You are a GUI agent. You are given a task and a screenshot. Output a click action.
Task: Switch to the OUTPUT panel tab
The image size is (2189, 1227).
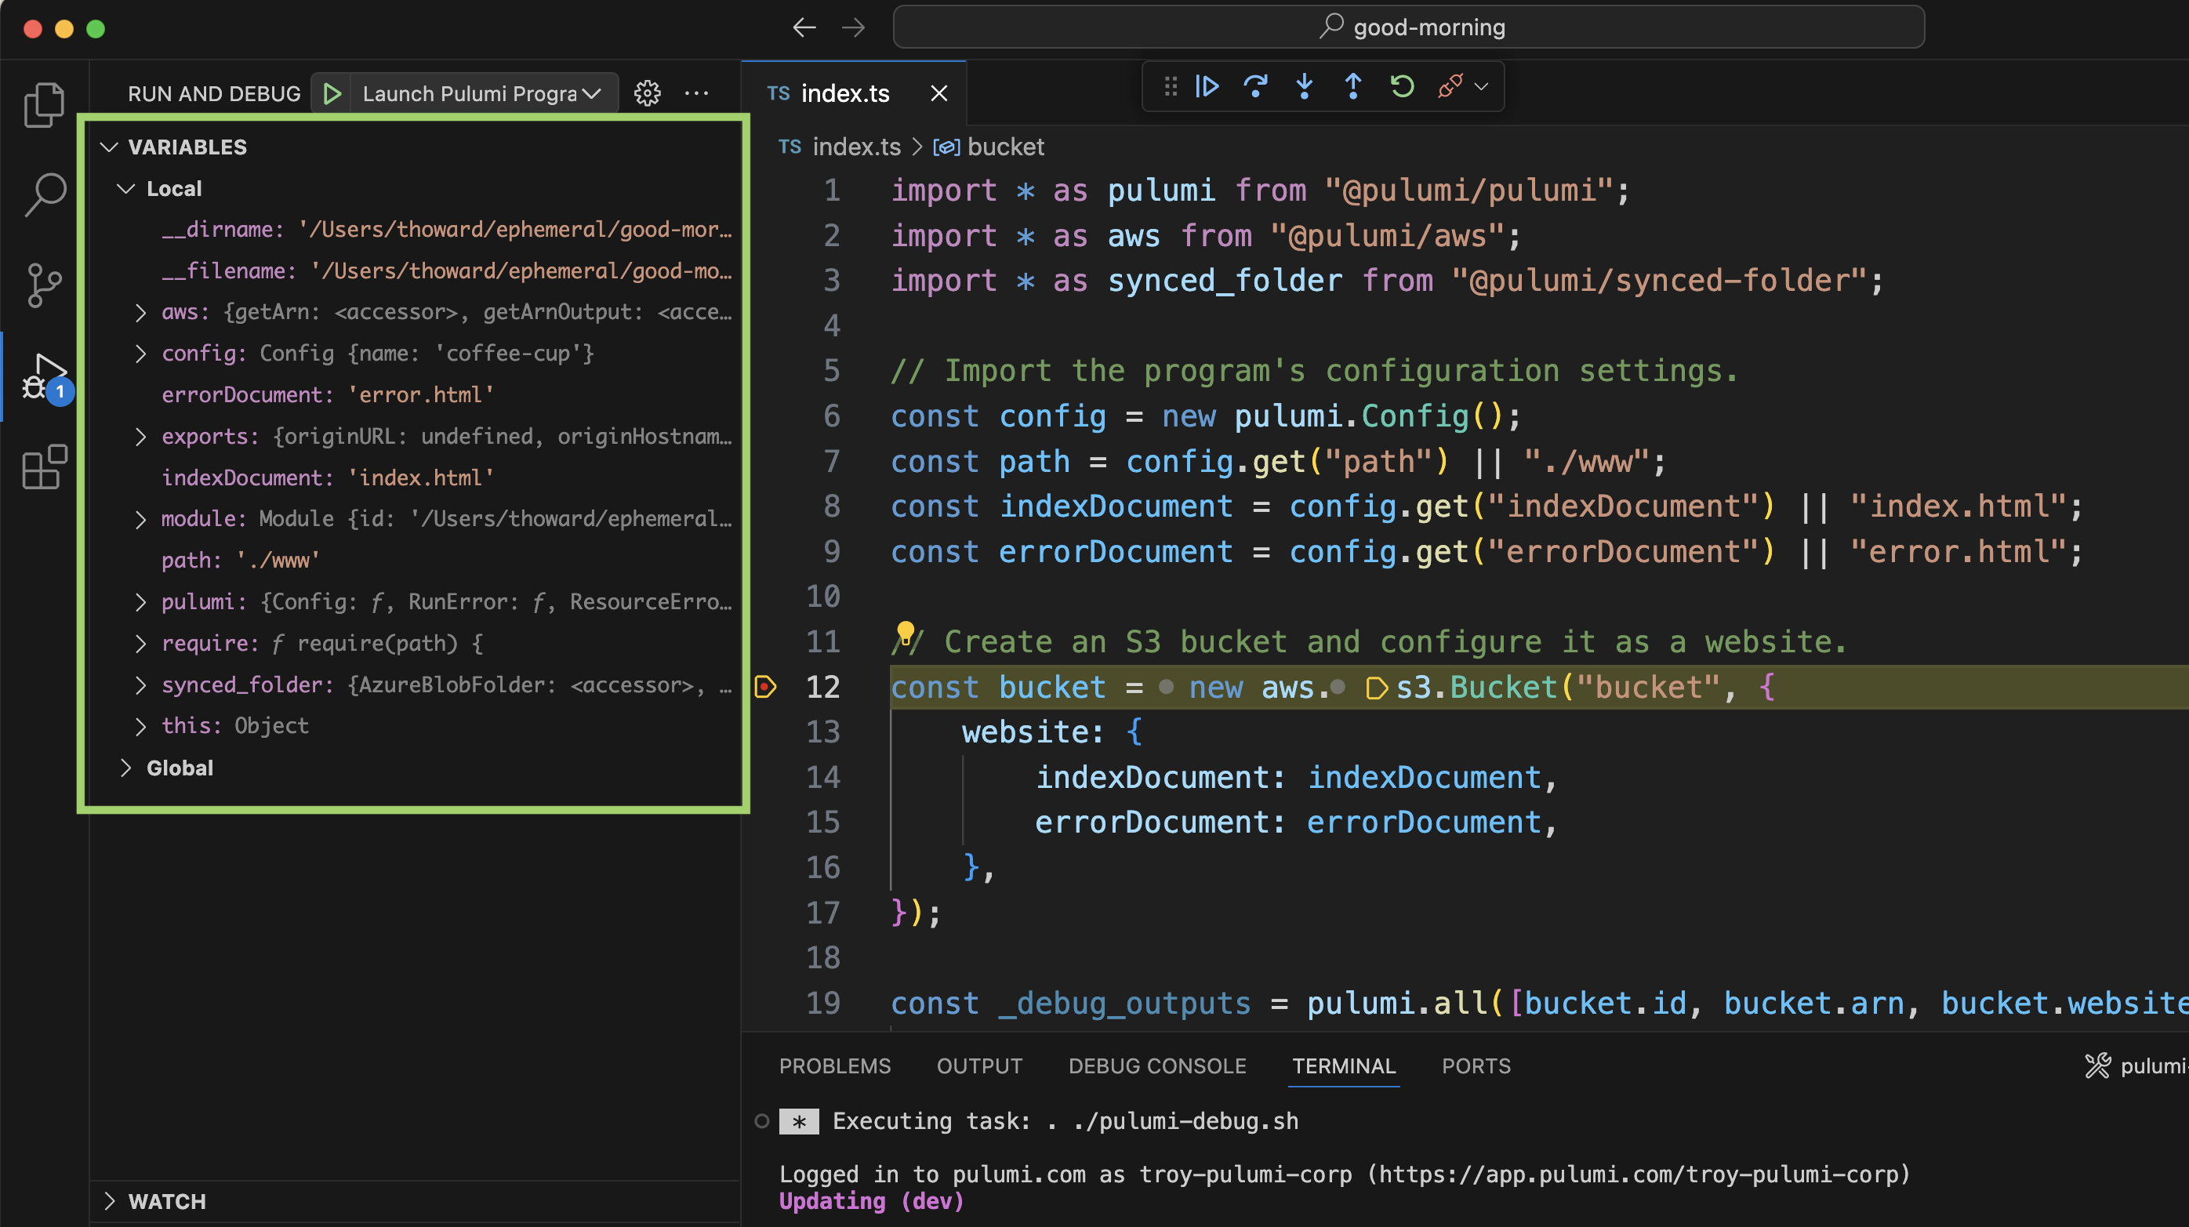pyautogui.click(x=979, y=1066)
